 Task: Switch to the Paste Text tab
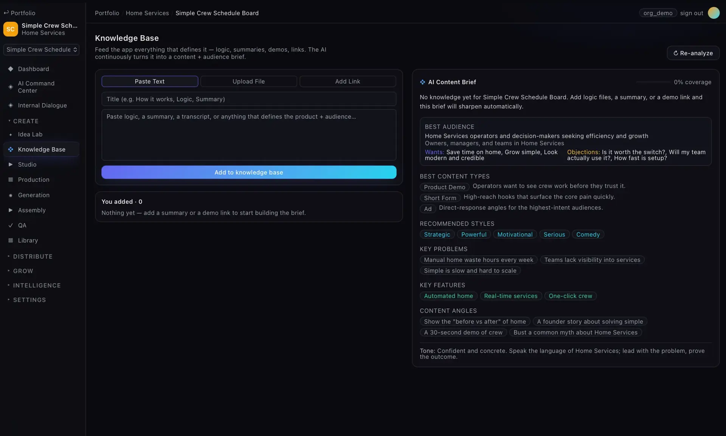150,81
